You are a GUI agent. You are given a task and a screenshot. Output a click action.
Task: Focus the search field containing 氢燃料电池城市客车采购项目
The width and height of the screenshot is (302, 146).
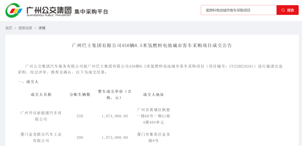[238, 10]
